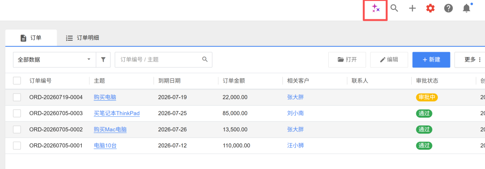Open the 购买电脑 order link

(105, 97)
